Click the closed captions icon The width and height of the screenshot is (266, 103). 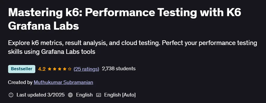tap(99, 95)
